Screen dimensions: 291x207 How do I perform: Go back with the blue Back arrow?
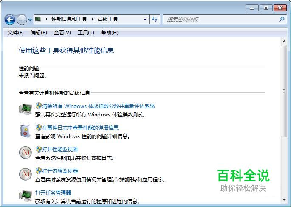click(x=10, y=19)
